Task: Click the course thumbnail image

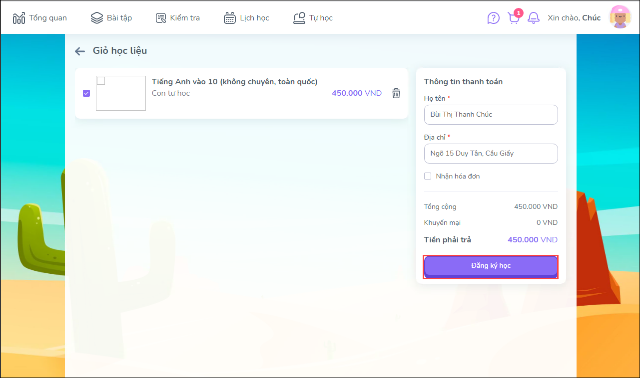Action: point(121,93)
